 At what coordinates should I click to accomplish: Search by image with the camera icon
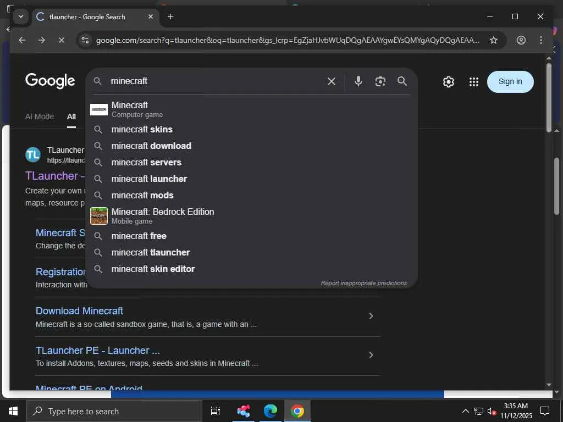coord(380,81)
